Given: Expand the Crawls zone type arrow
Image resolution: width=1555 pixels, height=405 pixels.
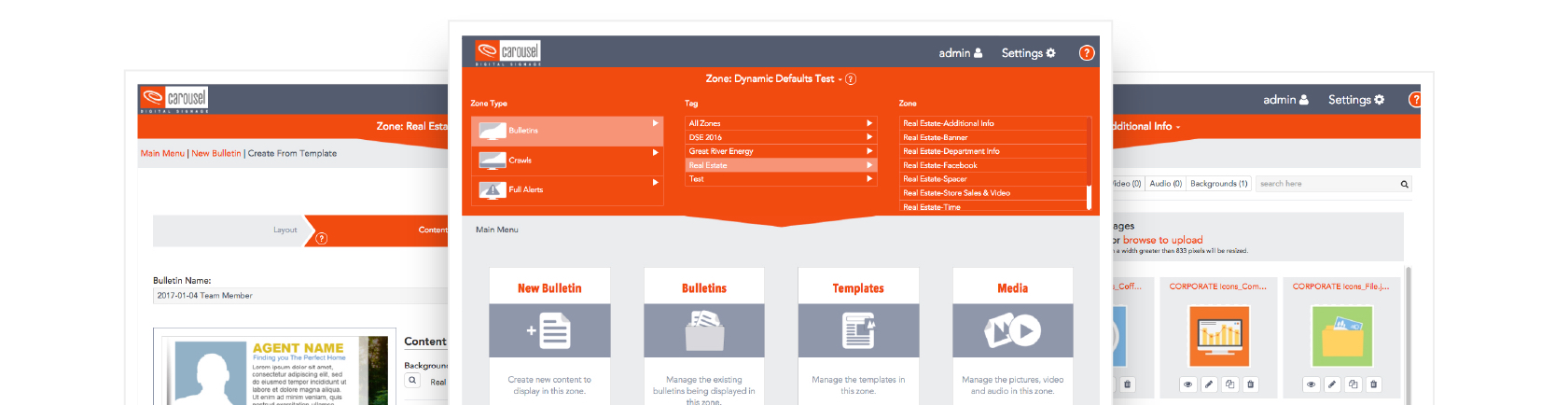Looking at the screenshot, I should tap(656, 153).
